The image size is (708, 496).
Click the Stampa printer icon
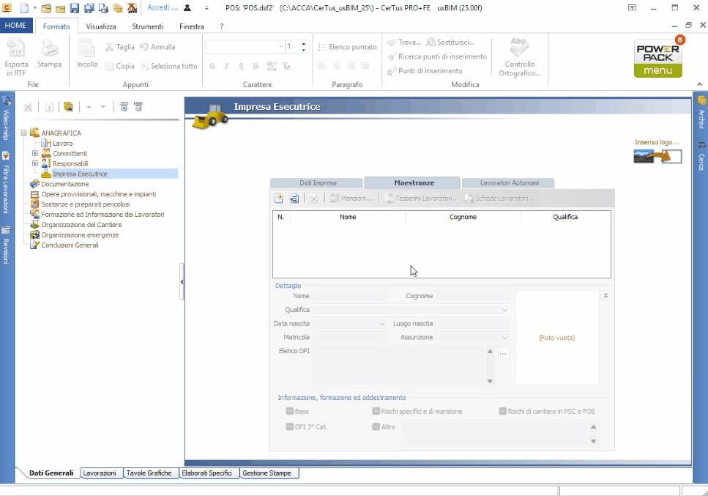[50, 50]
